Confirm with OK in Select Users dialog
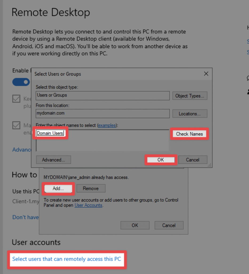The width and height of the screenshot is (249, 274). pyautogui.click(x=161, y=160)
